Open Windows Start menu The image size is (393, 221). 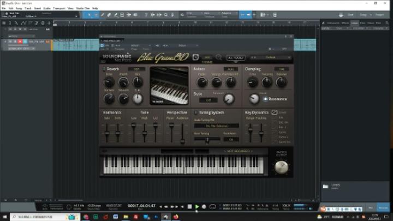(5, 217)
